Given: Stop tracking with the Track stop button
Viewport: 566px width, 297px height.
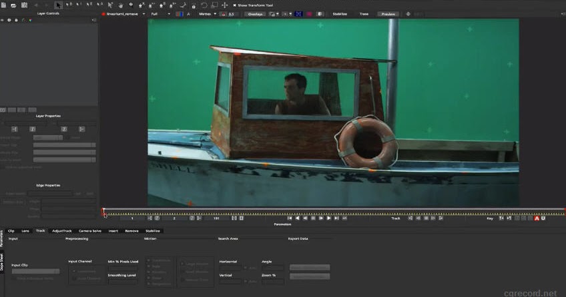Looking at the screenshot, I should pyautogui.click(x=426, y=218).
